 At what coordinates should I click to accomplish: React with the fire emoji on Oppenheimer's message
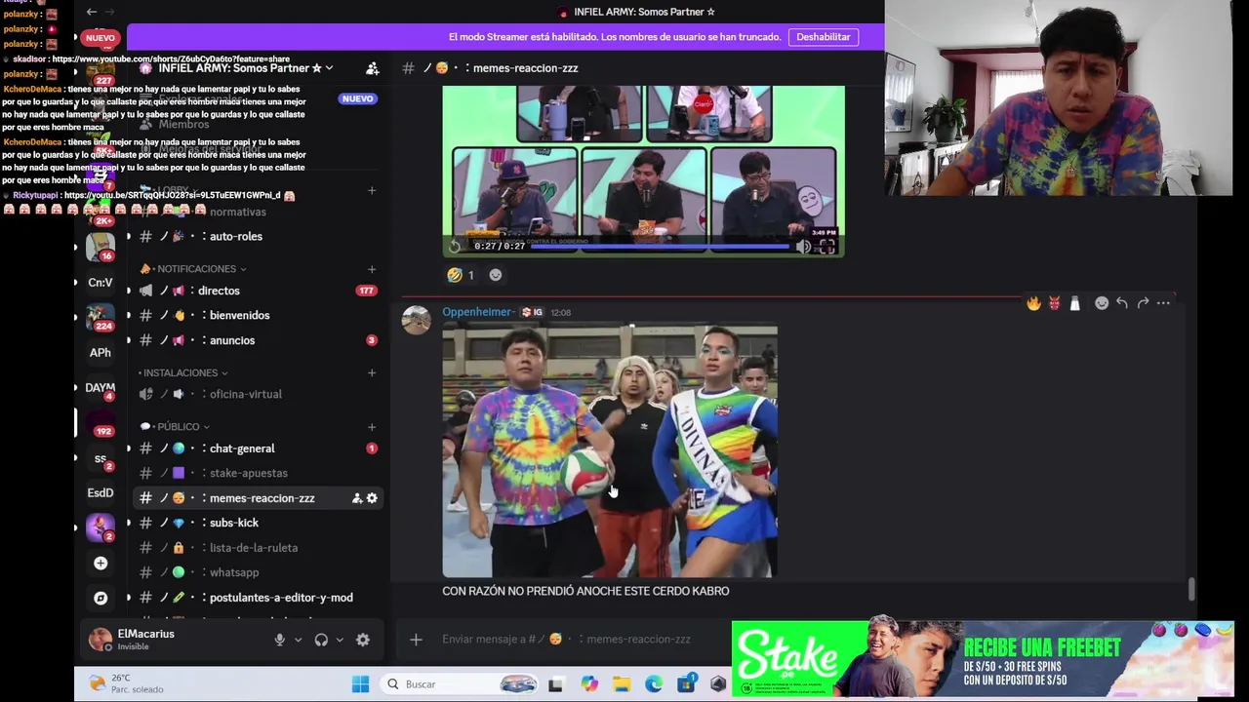[x=1033, y=303]
